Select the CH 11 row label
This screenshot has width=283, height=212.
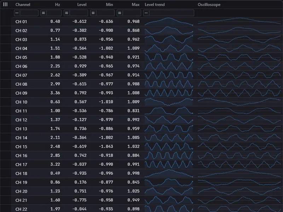point(21,111)
